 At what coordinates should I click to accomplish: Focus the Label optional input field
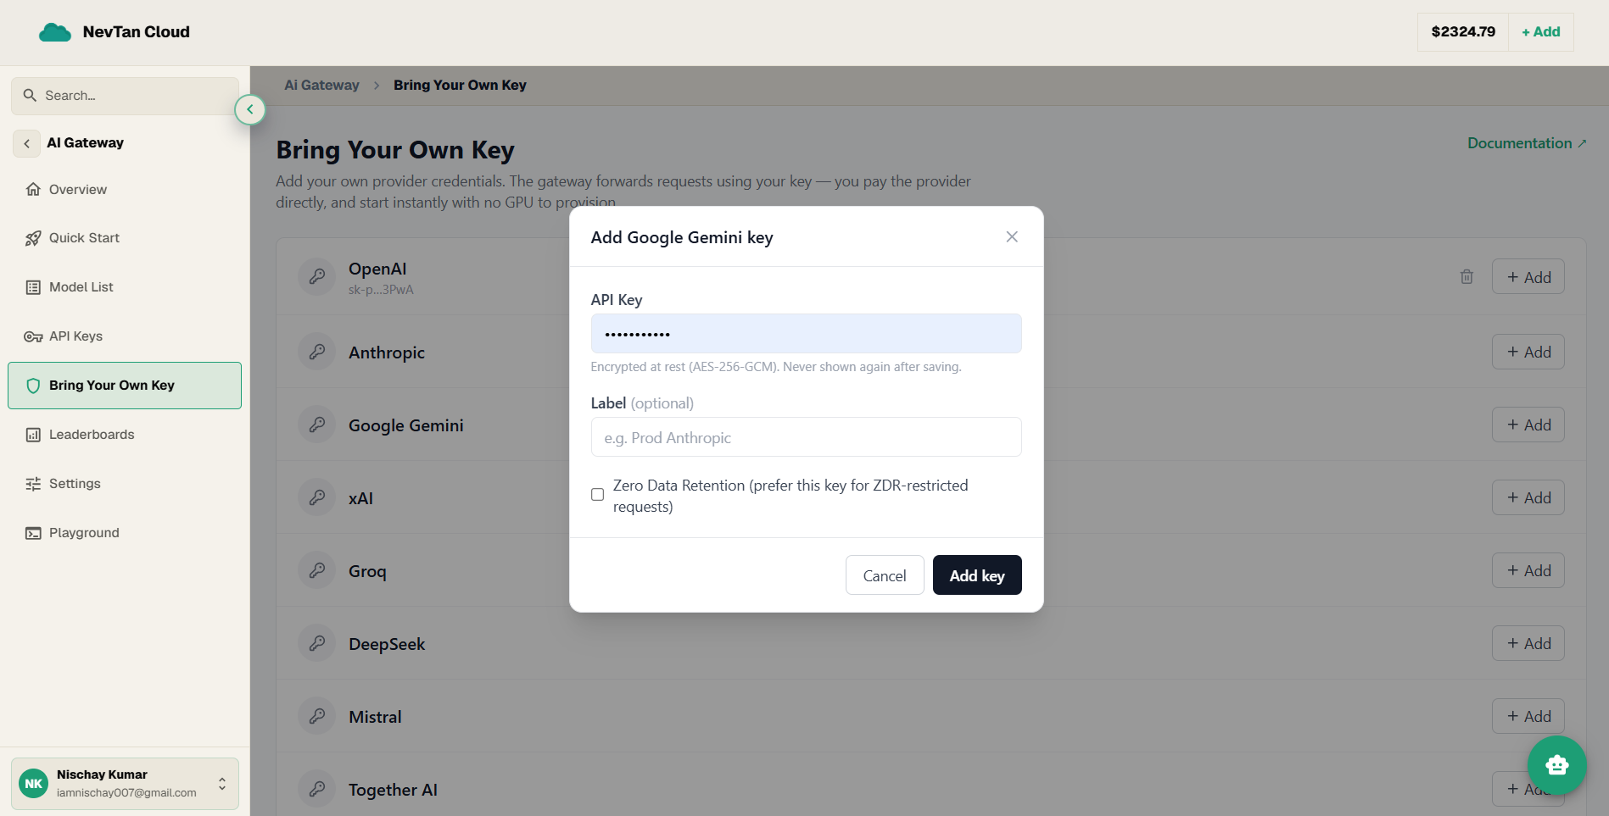pos(806,437)
